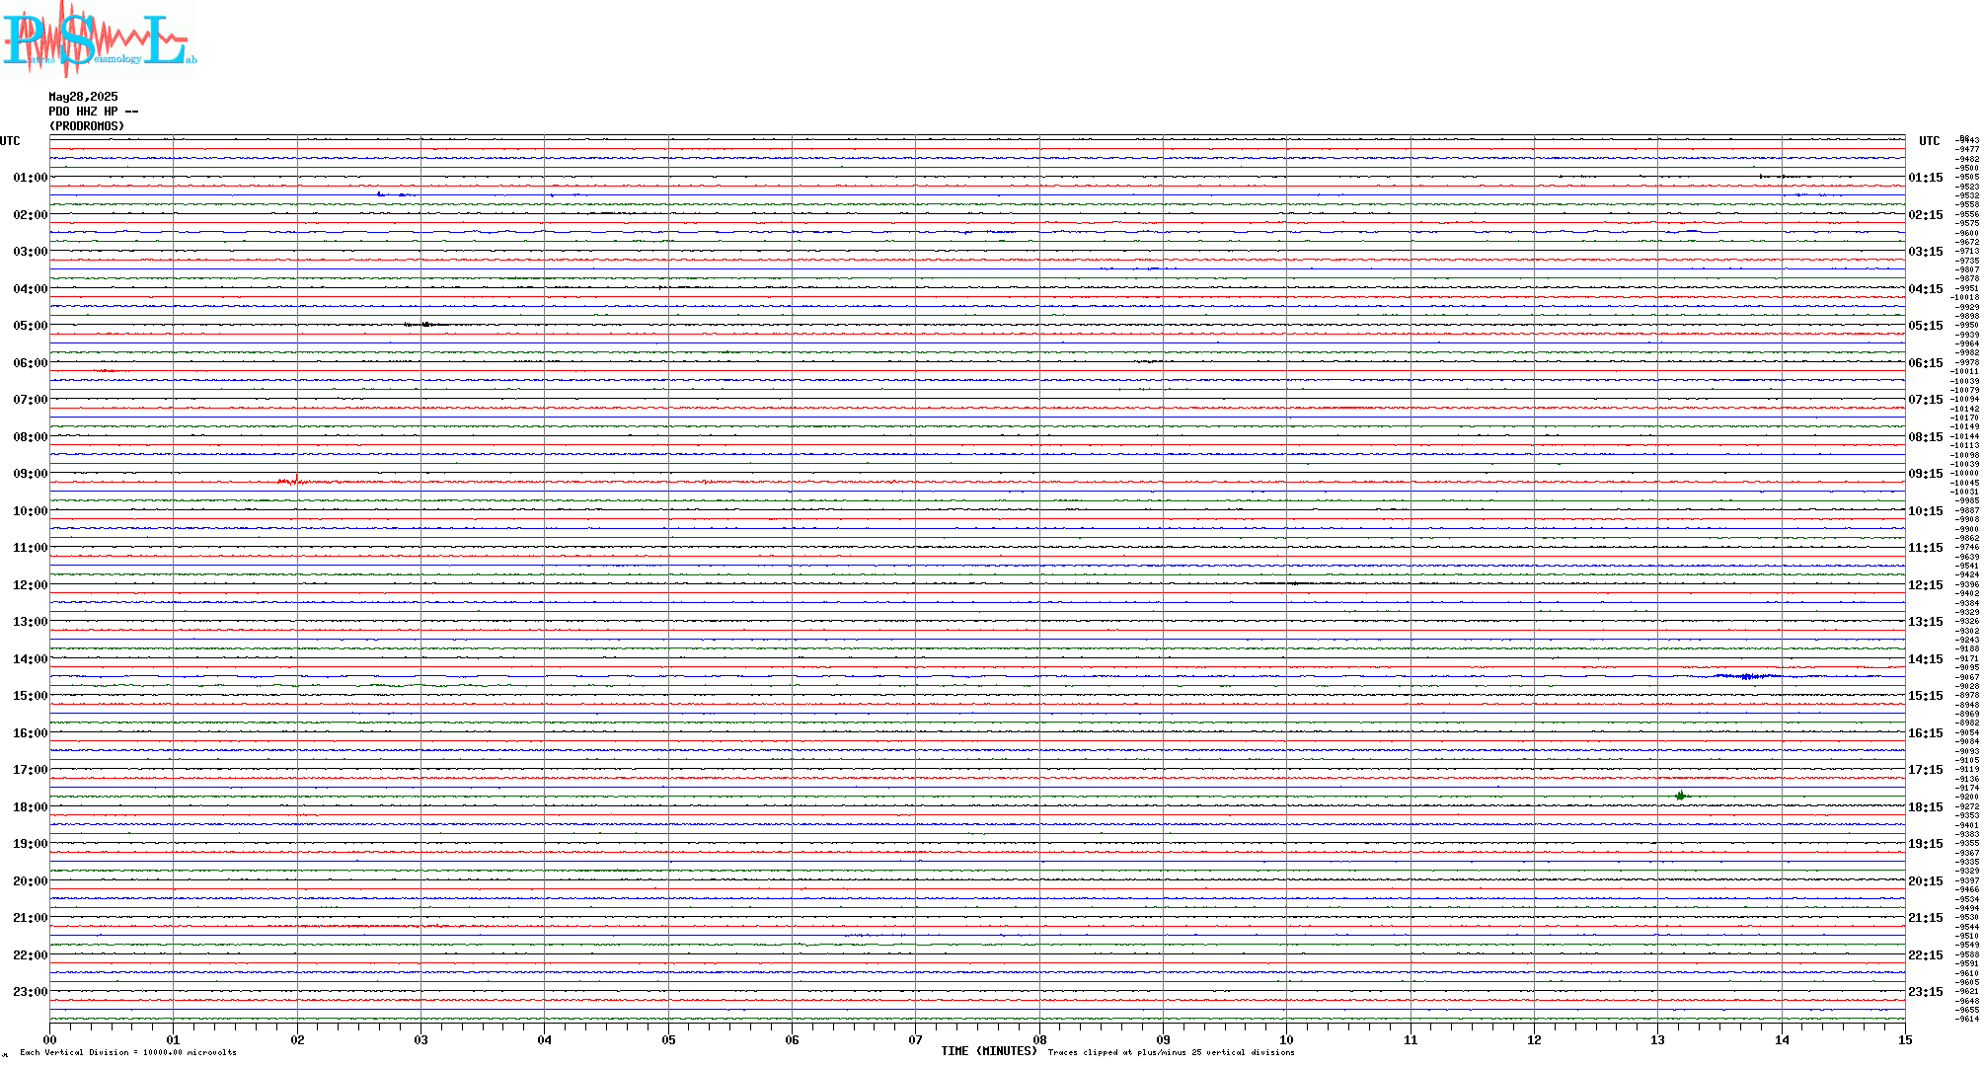Click the 02:00 hour label
The height and width of the screenshot is (1066, 1984).
point(30,215)
